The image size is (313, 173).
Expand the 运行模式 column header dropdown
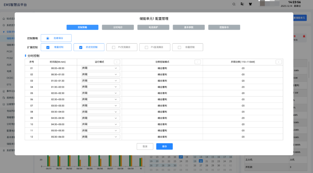coord(117,62)
